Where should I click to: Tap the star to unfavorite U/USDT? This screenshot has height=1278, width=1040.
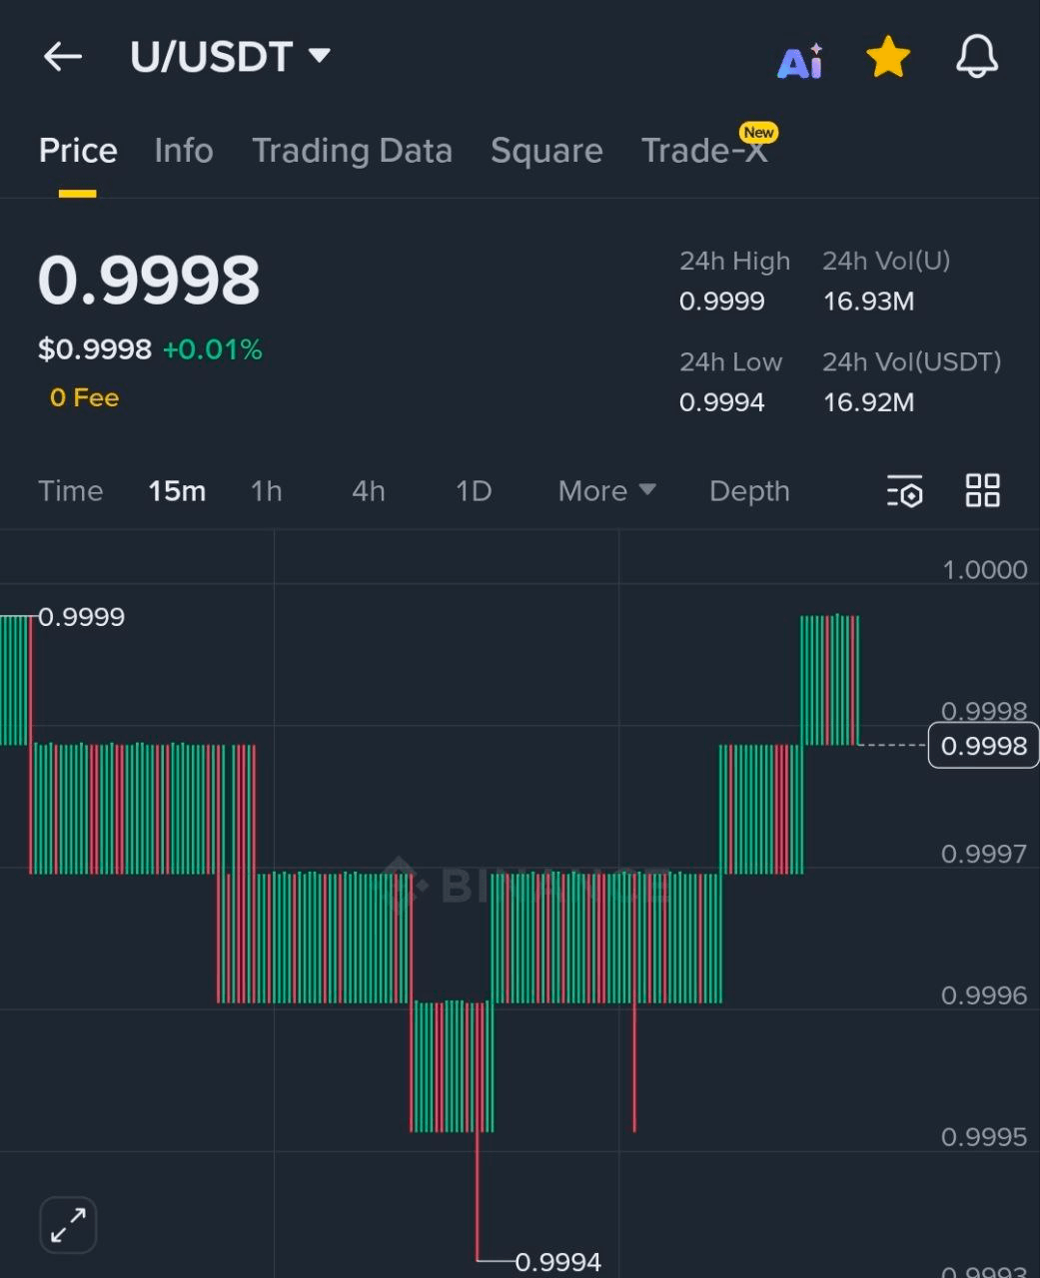click(887, 57)
